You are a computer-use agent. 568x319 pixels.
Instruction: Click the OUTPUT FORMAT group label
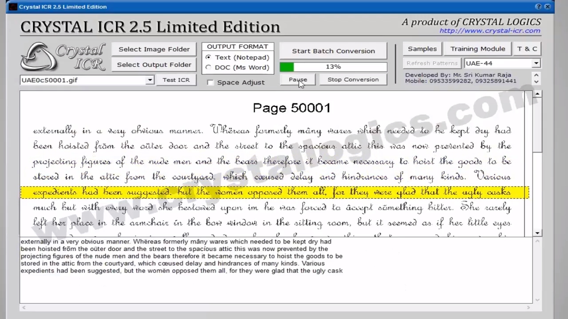(237, 47)
